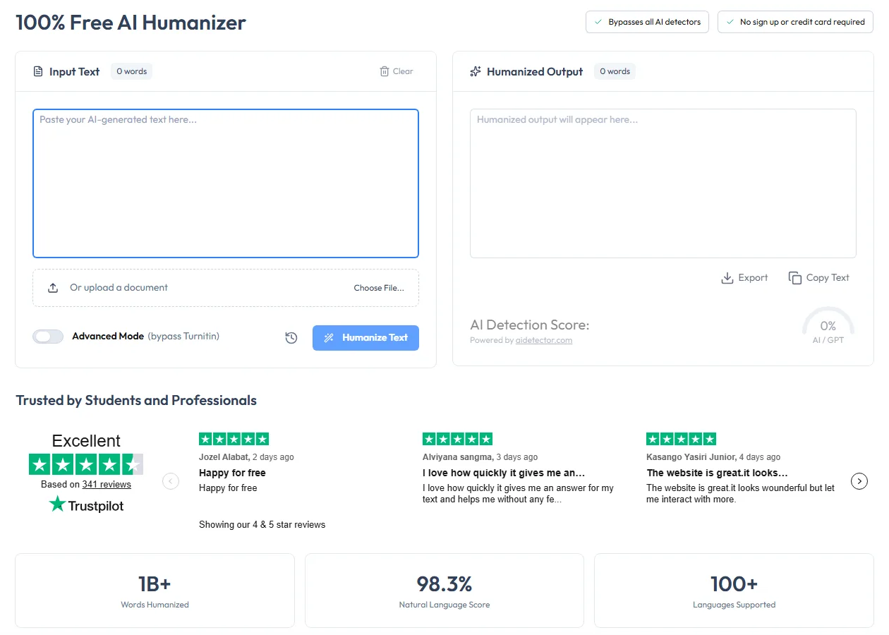Click the Bypasses all AI detectors badge

[x=647, y=22]
